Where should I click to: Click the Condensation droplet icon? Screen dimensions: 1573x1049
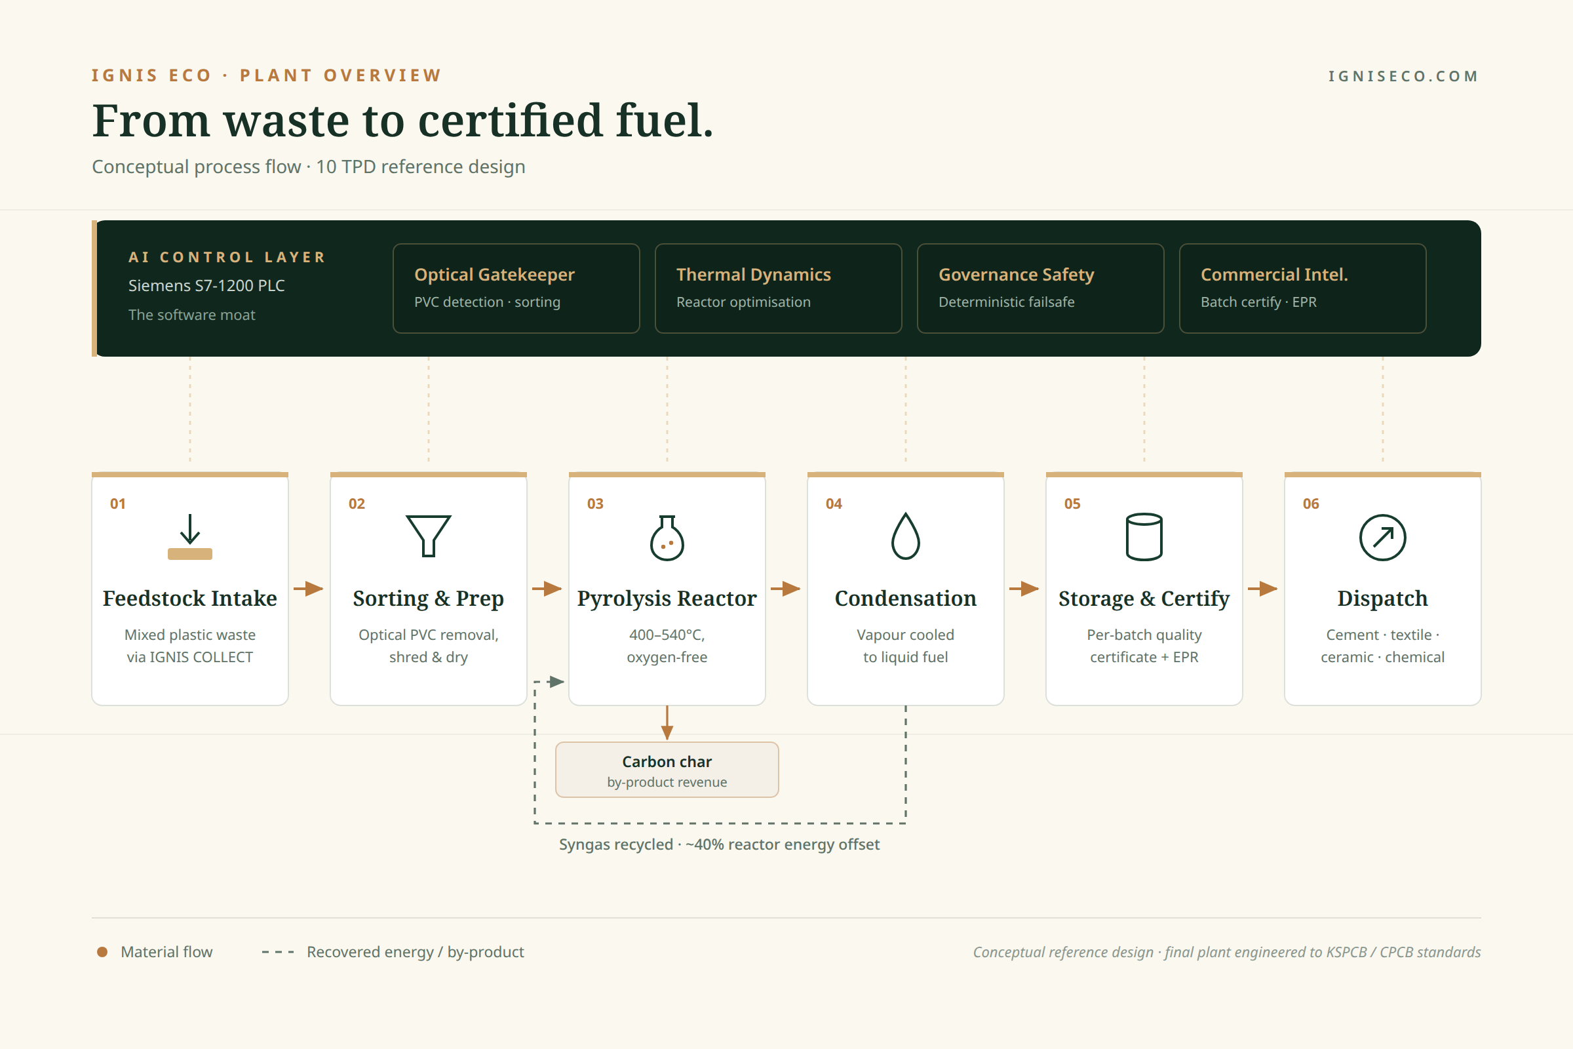tap(906, 536)
